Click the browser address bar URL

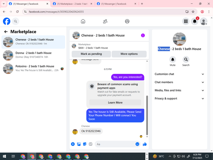(56, 12)
